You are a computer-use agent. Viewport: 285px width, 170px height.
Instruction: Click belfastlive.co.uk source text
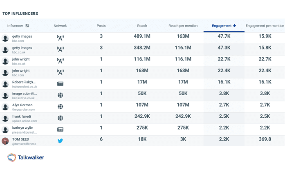pos(23,98)
